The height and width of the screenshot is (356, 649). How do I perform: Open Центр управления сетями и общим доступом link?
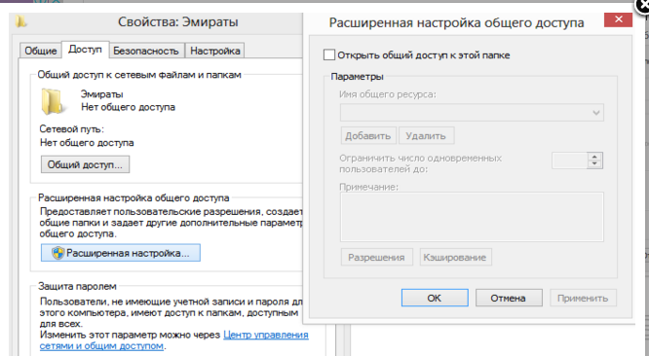point(173,340)
